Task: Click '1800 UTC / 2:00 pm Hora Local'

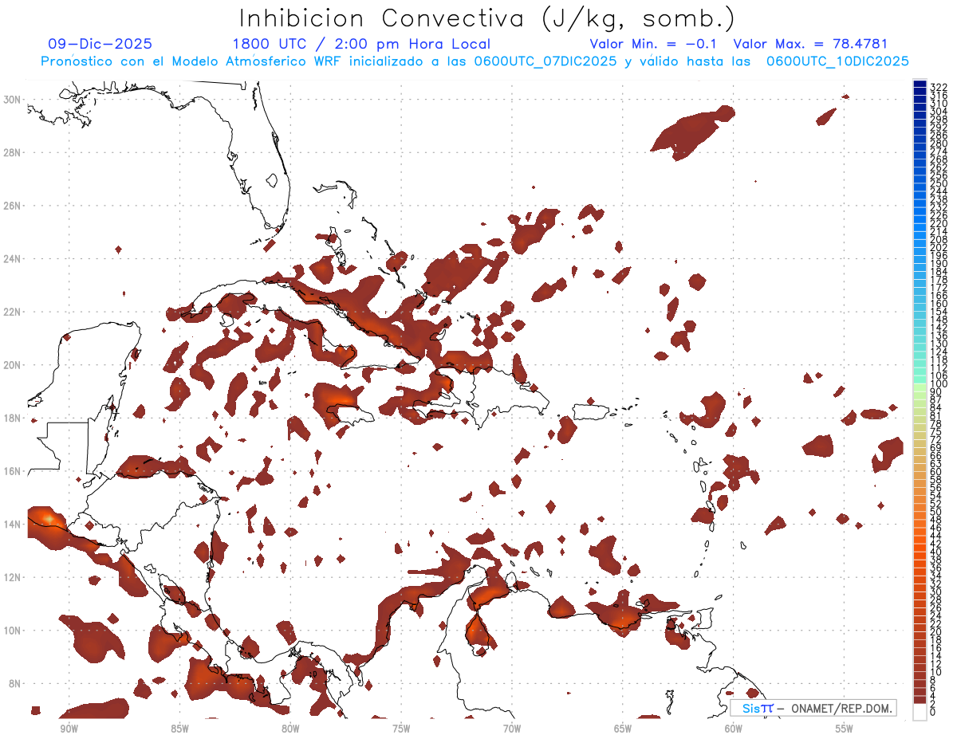Action: [361, 45]
